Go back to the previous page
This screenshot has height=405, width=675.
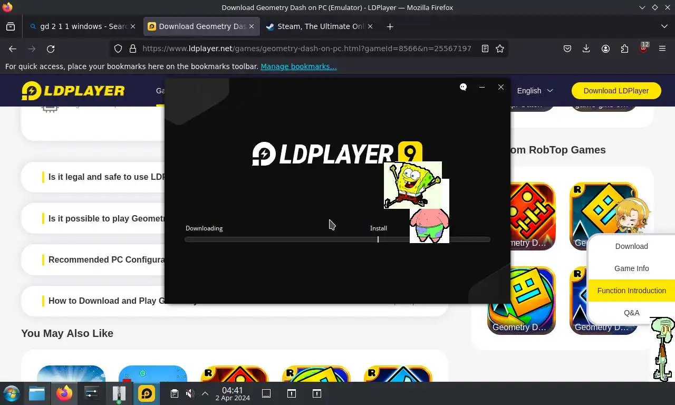[13, 49]
